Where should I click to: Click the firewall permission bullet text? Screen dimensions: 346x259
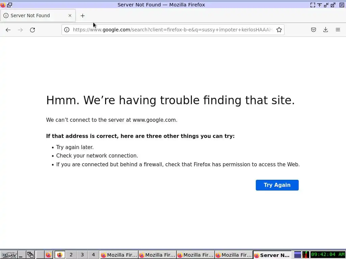(178, 165)
